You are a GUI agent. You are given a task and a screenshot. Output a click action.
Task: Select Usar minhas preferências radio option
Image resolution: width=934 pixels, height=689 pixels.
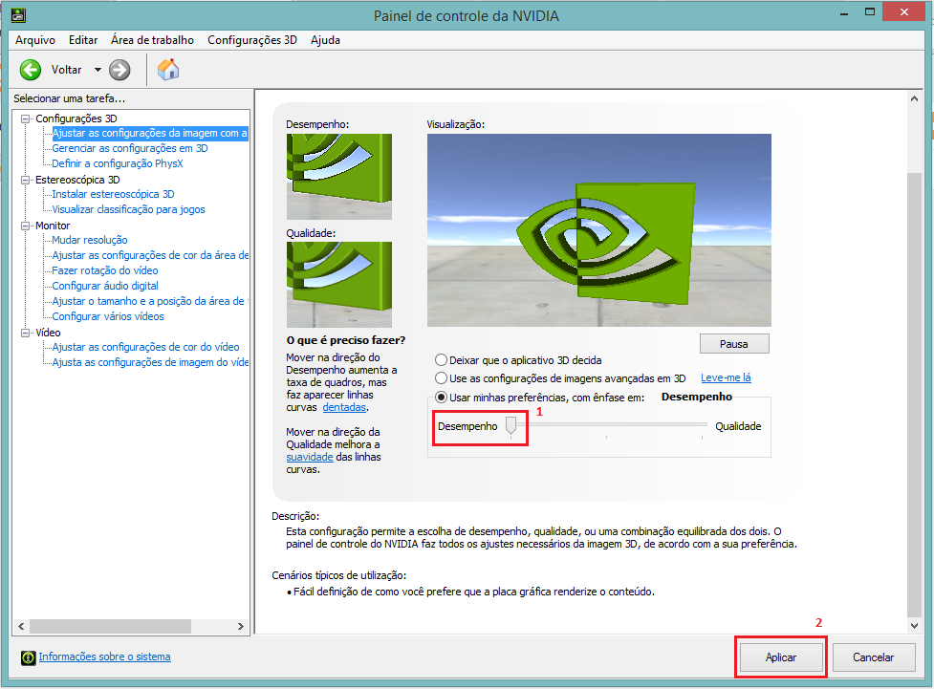click(441, 397)
